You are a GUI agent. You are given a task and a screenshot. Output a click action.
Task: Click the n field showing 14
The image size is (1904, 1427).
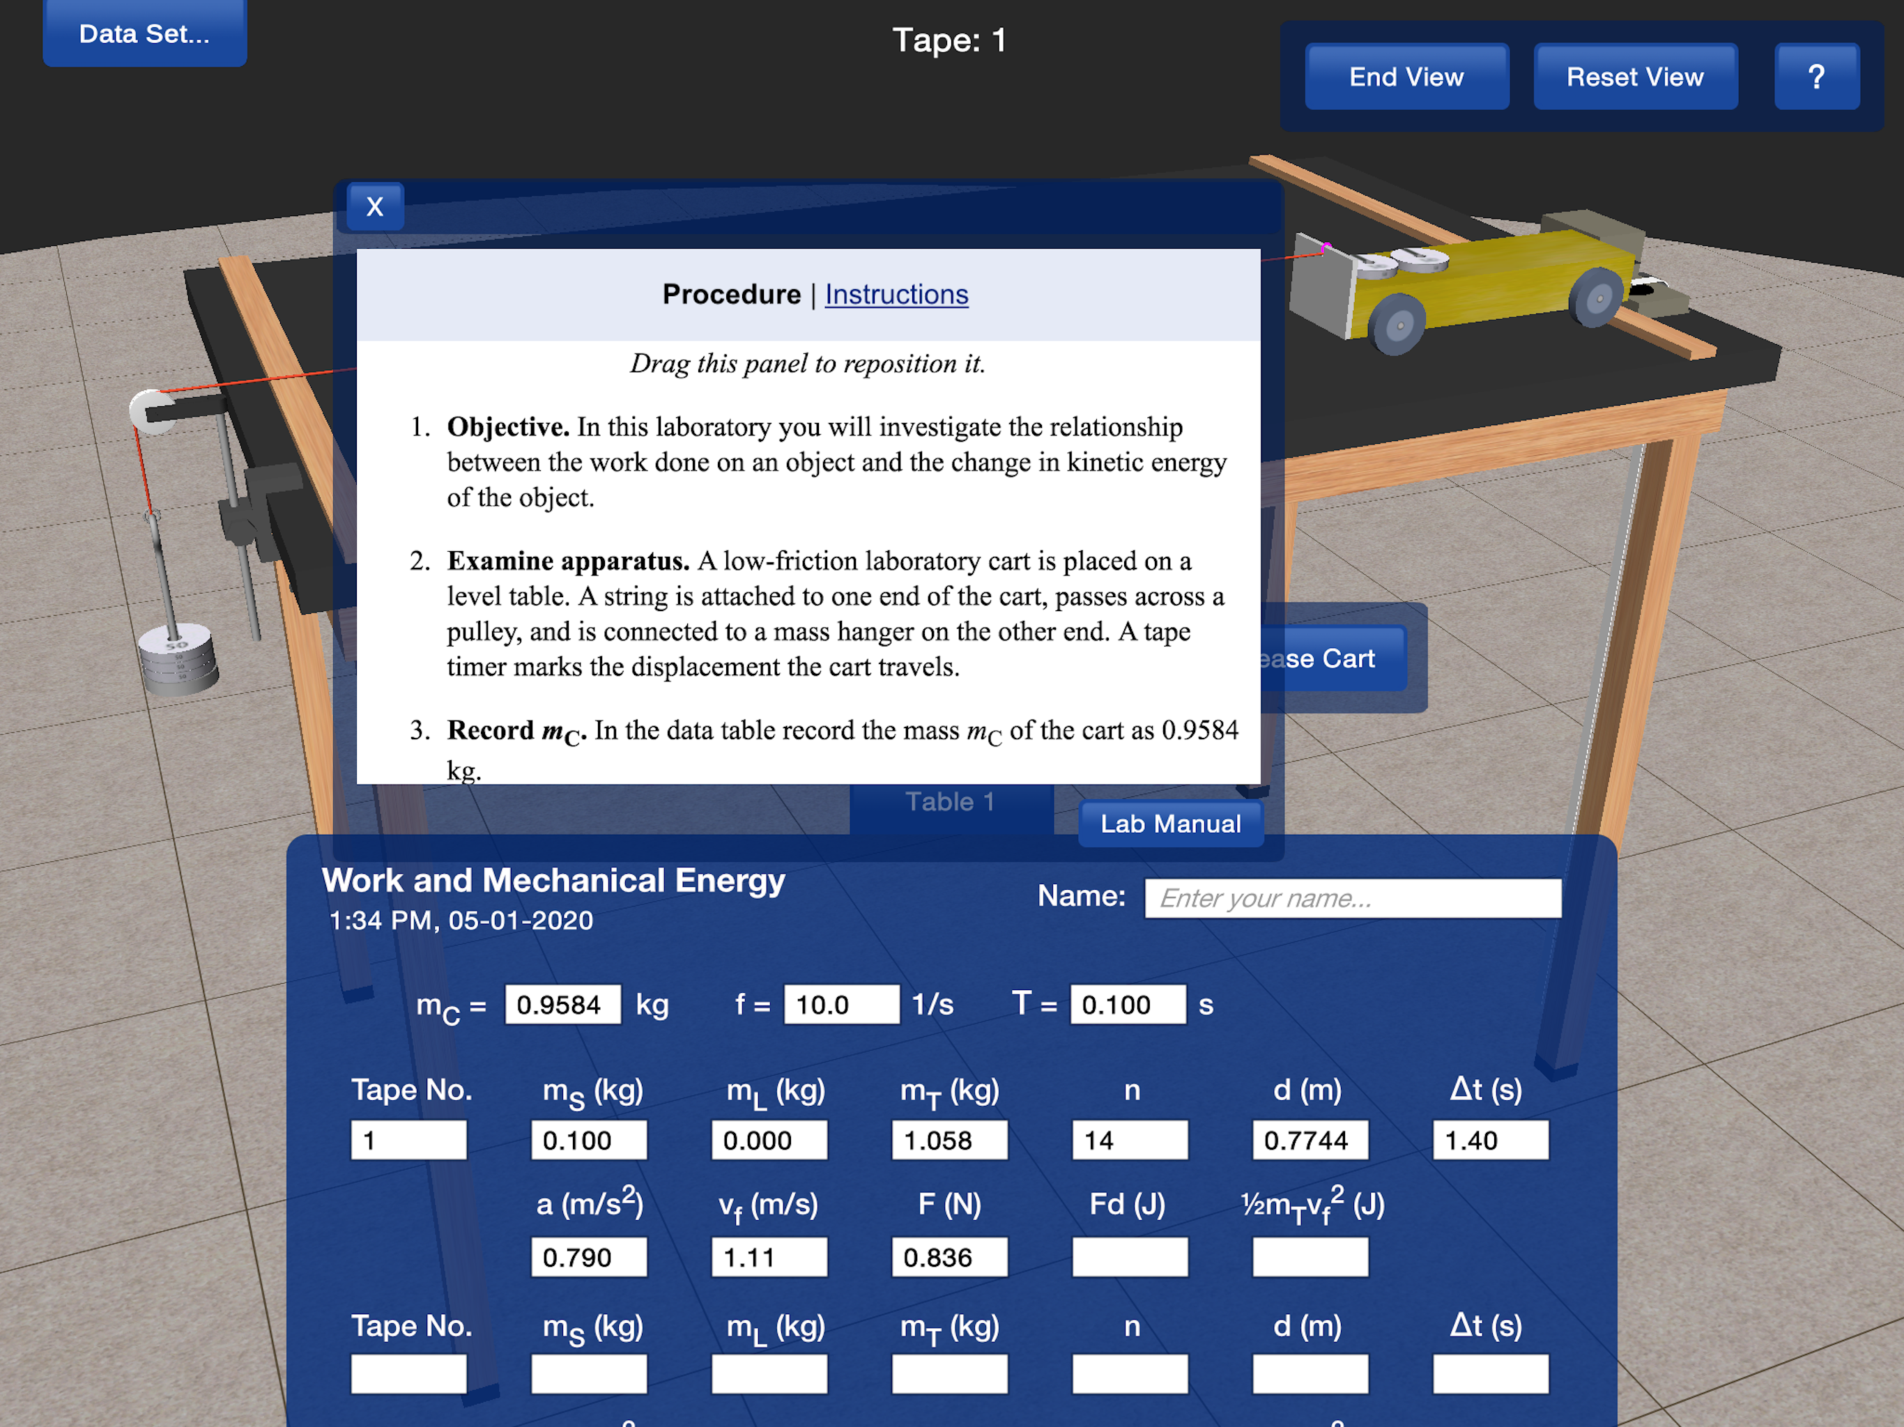click(1130, 1141)
